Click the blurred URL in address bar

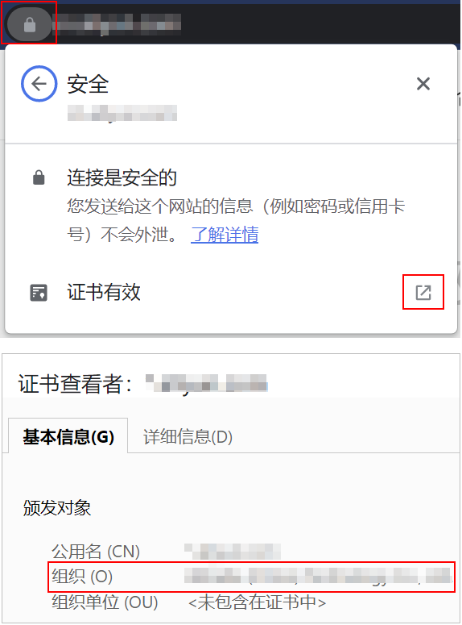(117, 23)
